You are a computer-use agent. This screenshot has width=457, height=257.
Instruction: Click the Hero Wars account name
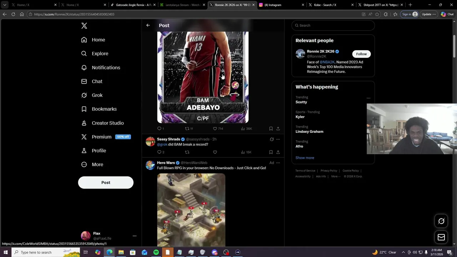(x=166, y=163)
